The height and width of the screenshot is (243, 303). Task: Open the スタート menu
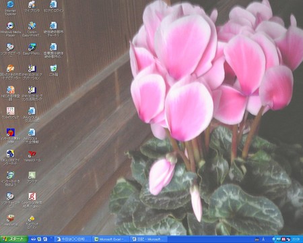(14, 239)
